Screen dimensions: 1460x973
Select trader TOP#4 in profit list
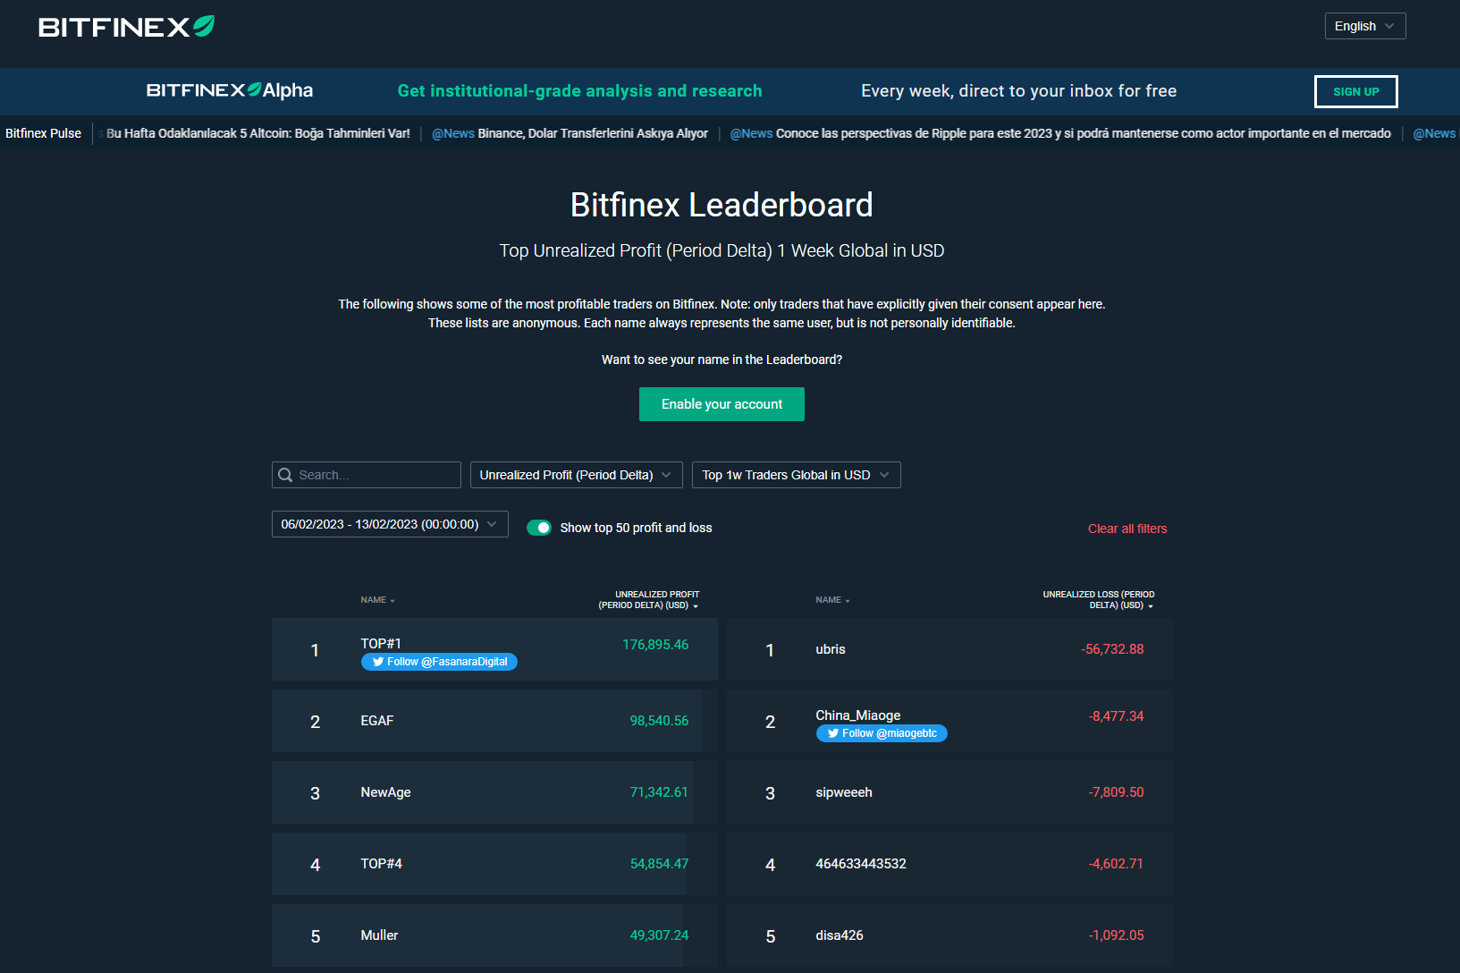point(382,864)
